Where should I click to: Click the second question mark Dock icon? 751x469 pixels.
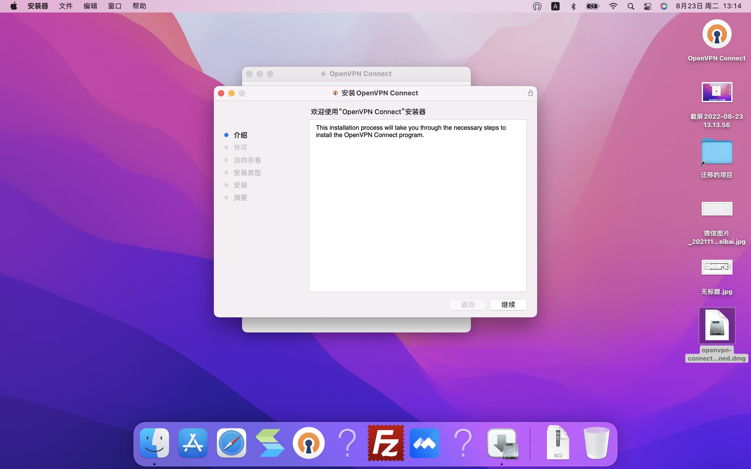pyautogui.click(x=463, y=443)
